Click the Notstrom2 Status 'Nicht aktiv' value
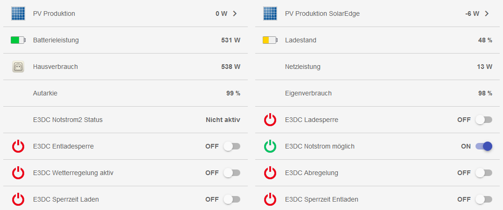The image size is (503, 210). [223, 120]
